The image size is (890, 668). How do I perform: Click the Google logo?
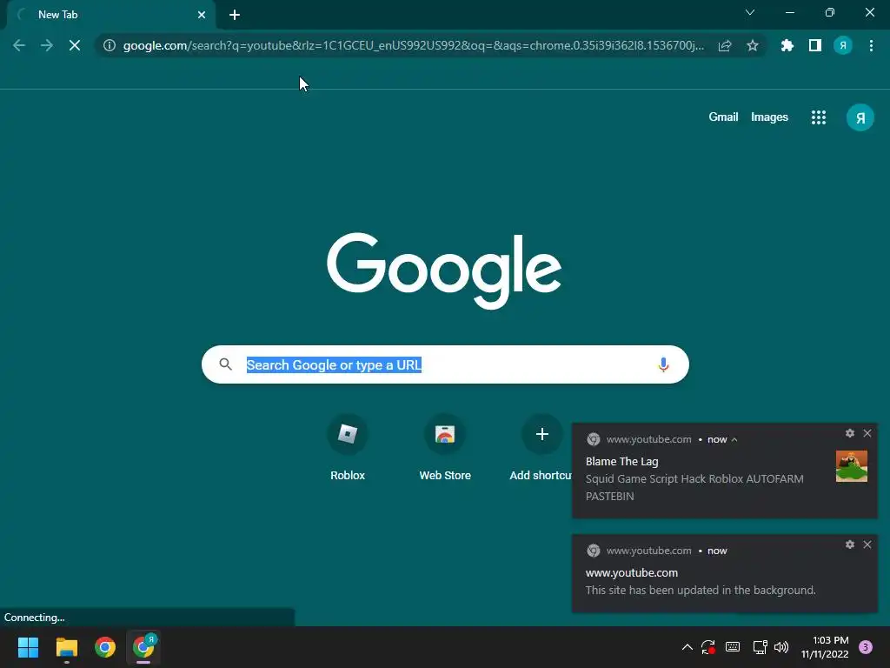pos(444,271)
